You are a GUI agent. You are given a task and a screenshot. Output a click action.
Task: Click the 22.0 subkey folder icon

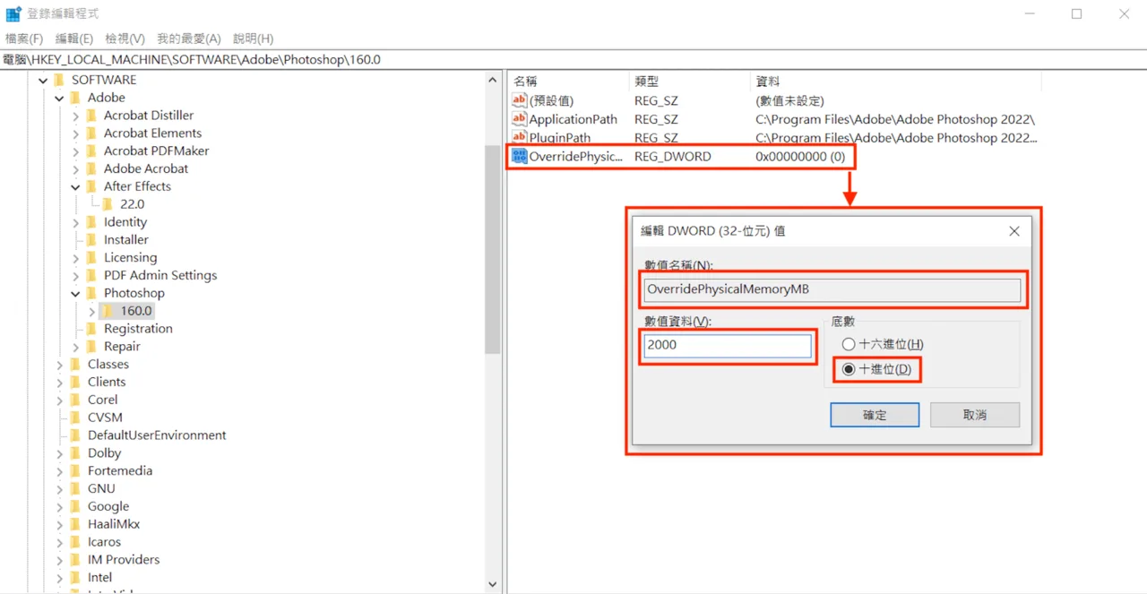[x=108, y=204]
